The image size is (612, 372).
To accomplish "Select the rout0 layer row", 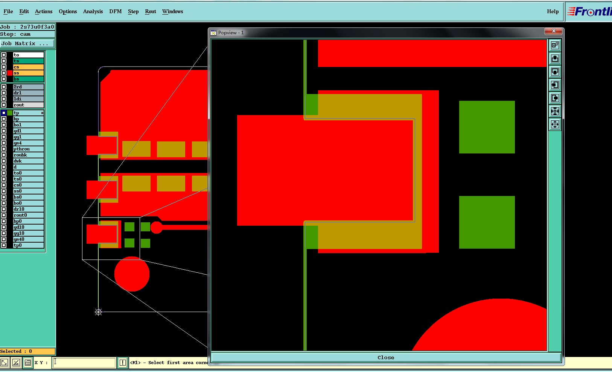I will click(29, 215).
